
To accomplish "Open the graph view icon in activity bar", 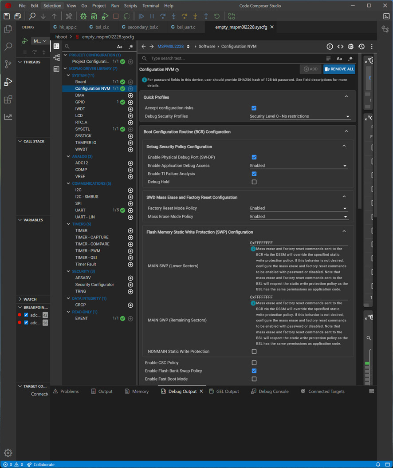I will [8, 117].
